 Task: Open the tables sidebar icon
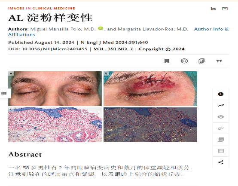pyautogui.click(x=221, y=151)
